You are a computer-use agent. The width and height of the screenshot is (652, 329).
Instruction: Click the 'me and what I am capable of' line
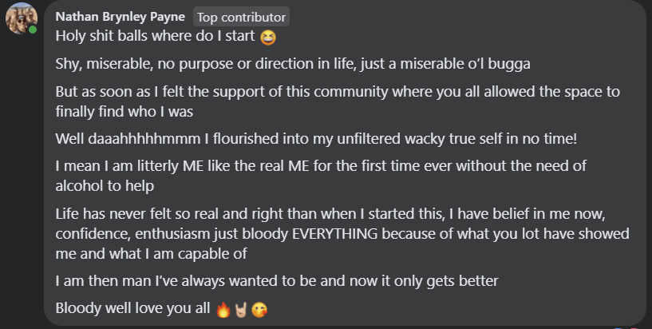[x=152, y=254]
